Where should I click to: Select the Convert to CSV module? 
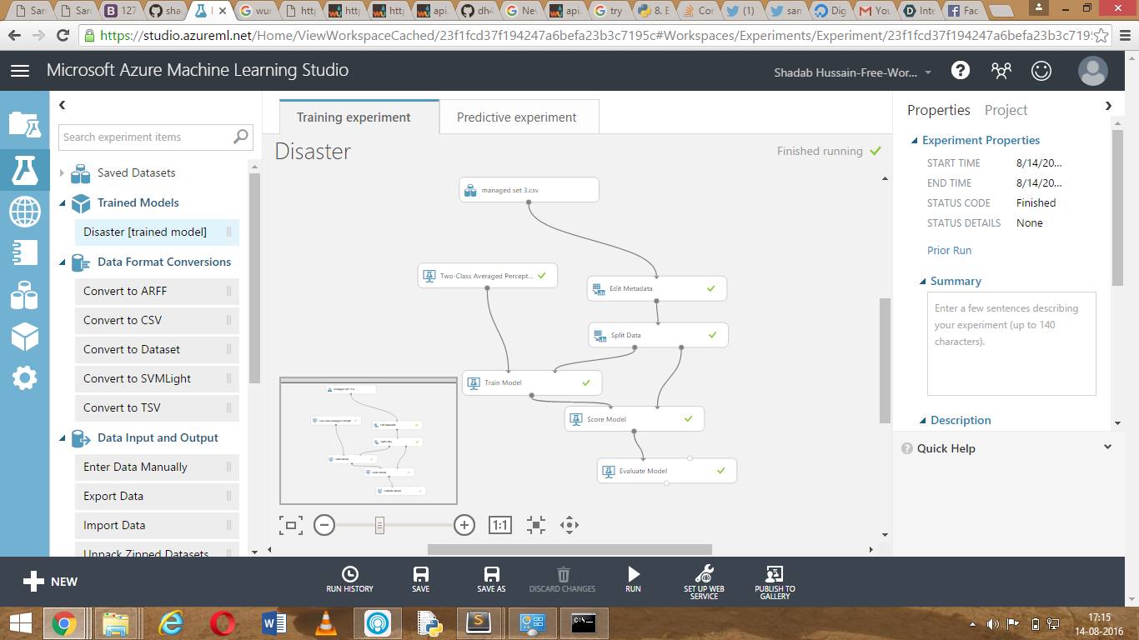coord(157,320)
